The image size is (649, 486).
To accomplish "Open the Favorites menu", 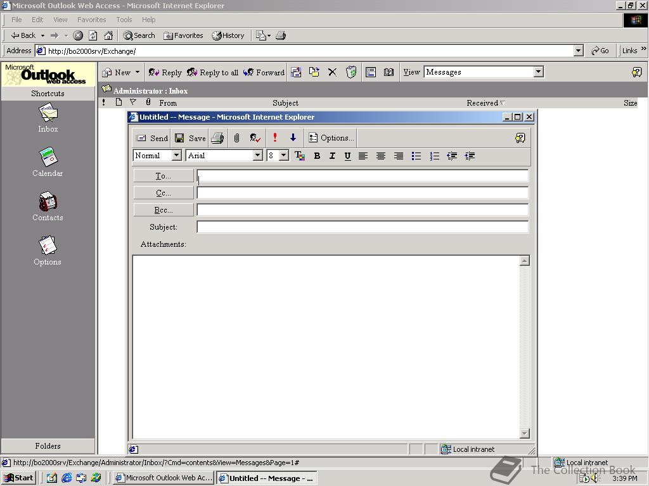I will coord(91,20).
